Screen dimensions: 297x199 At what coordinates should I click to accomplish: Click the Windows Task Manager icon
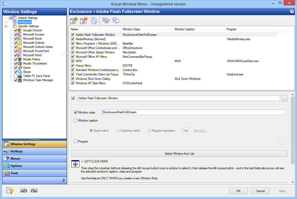[x=20, y=80]
